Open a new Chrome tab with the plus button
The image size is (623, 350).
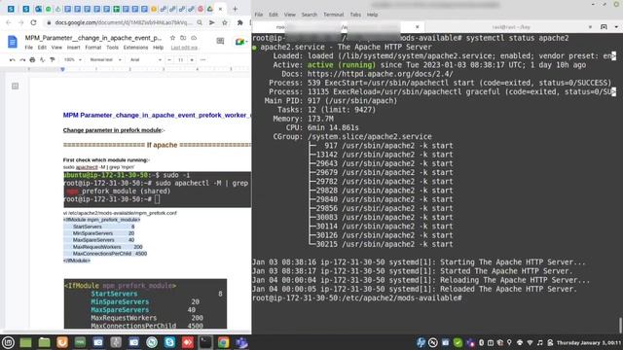coord(235,9)
